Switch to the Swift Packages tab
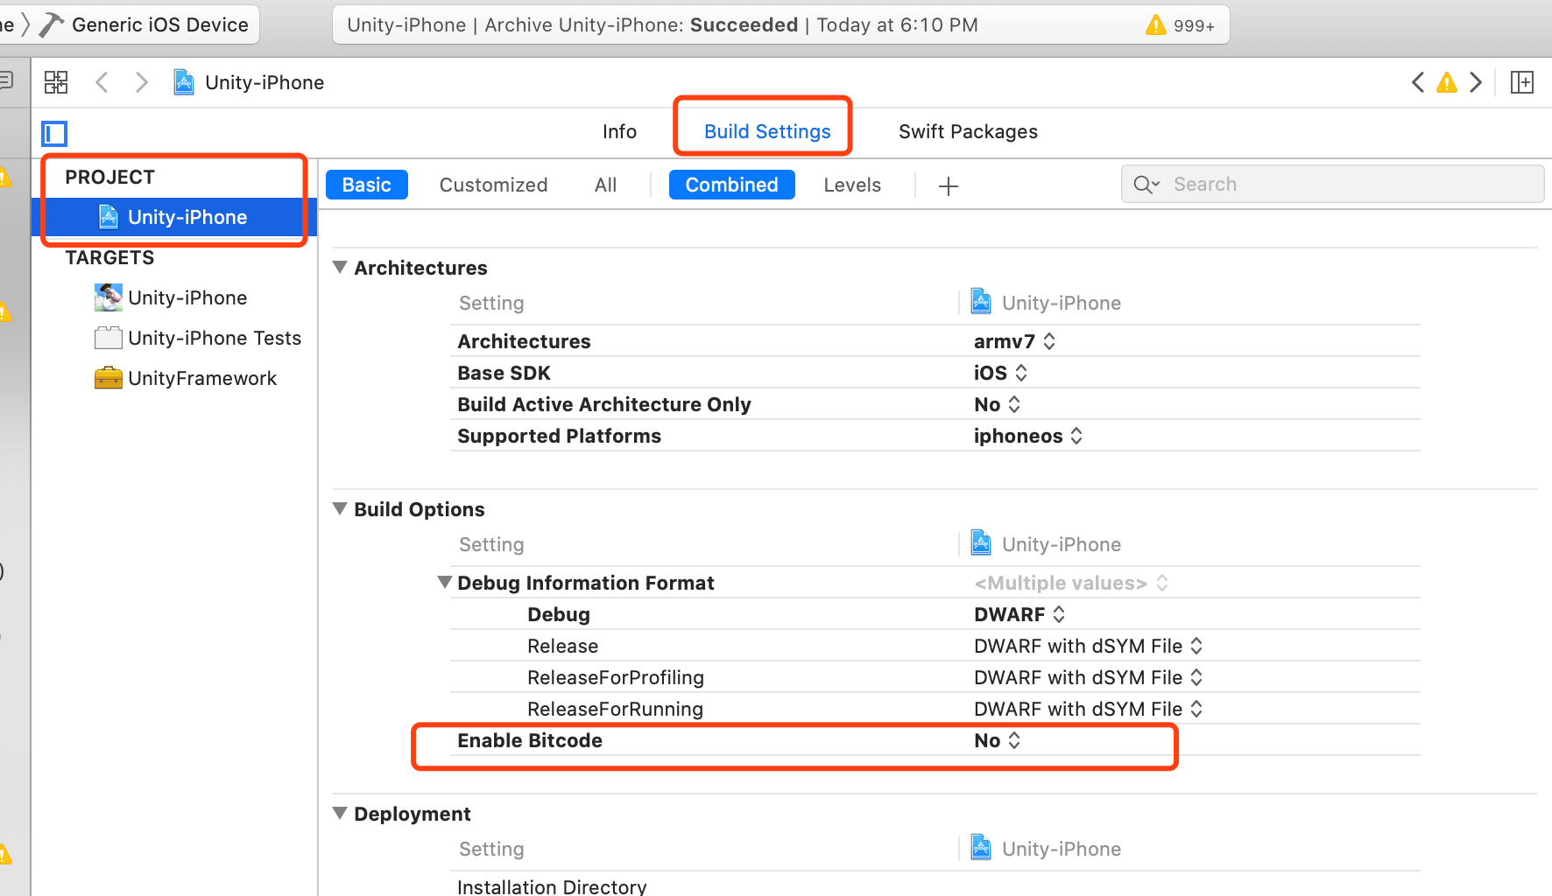The height and width of the screenshot is (896, 1552). coord(968,131)
